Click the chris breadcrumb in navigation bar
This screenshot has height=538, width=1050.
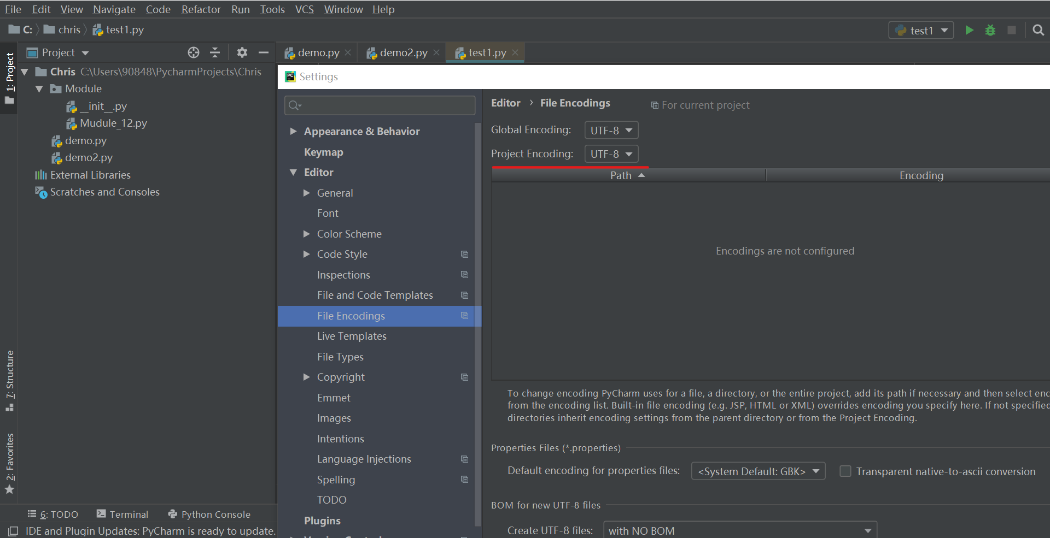tap(69, 29)
